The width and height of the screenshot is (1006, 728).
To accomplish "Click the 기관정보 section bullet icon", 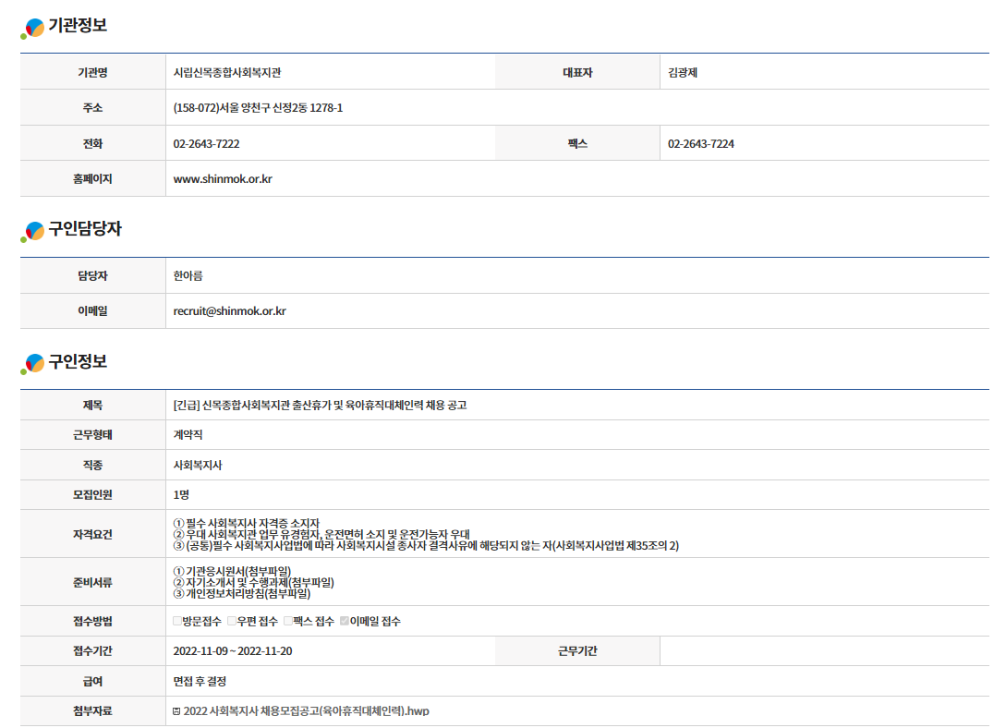I will 32,29.
